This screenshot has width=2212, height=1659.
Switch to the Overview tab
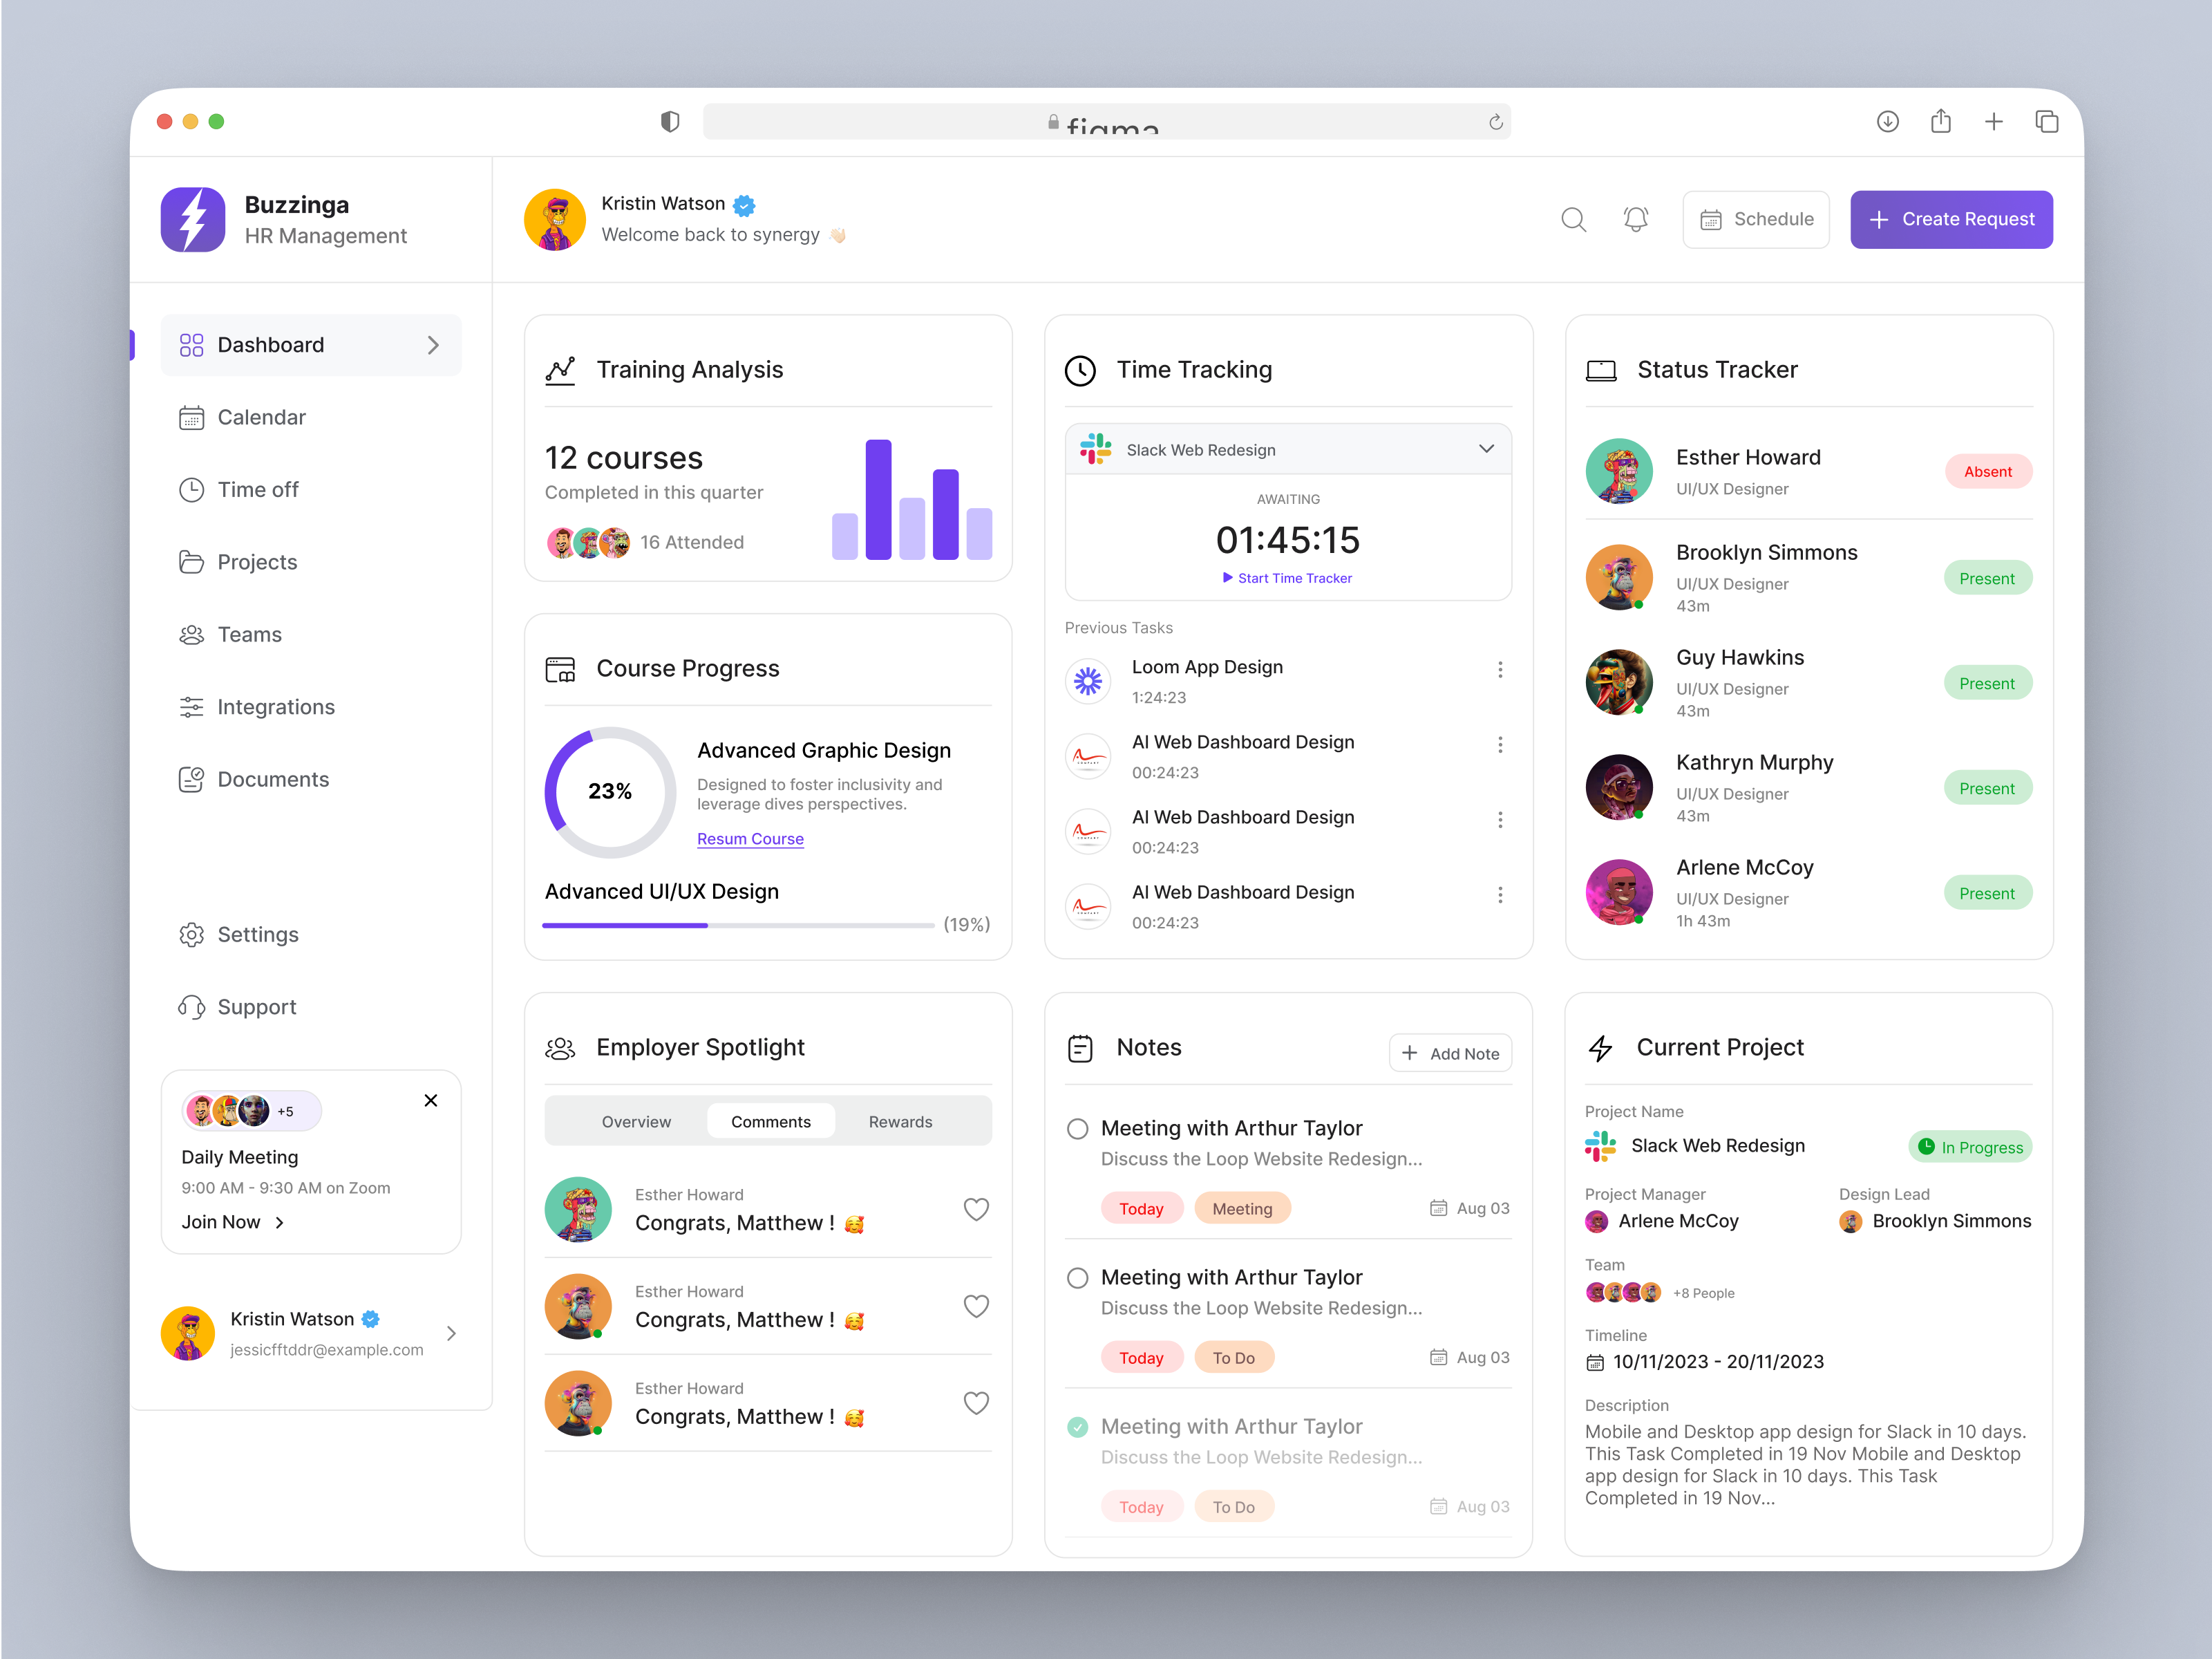coord(636,1121)
